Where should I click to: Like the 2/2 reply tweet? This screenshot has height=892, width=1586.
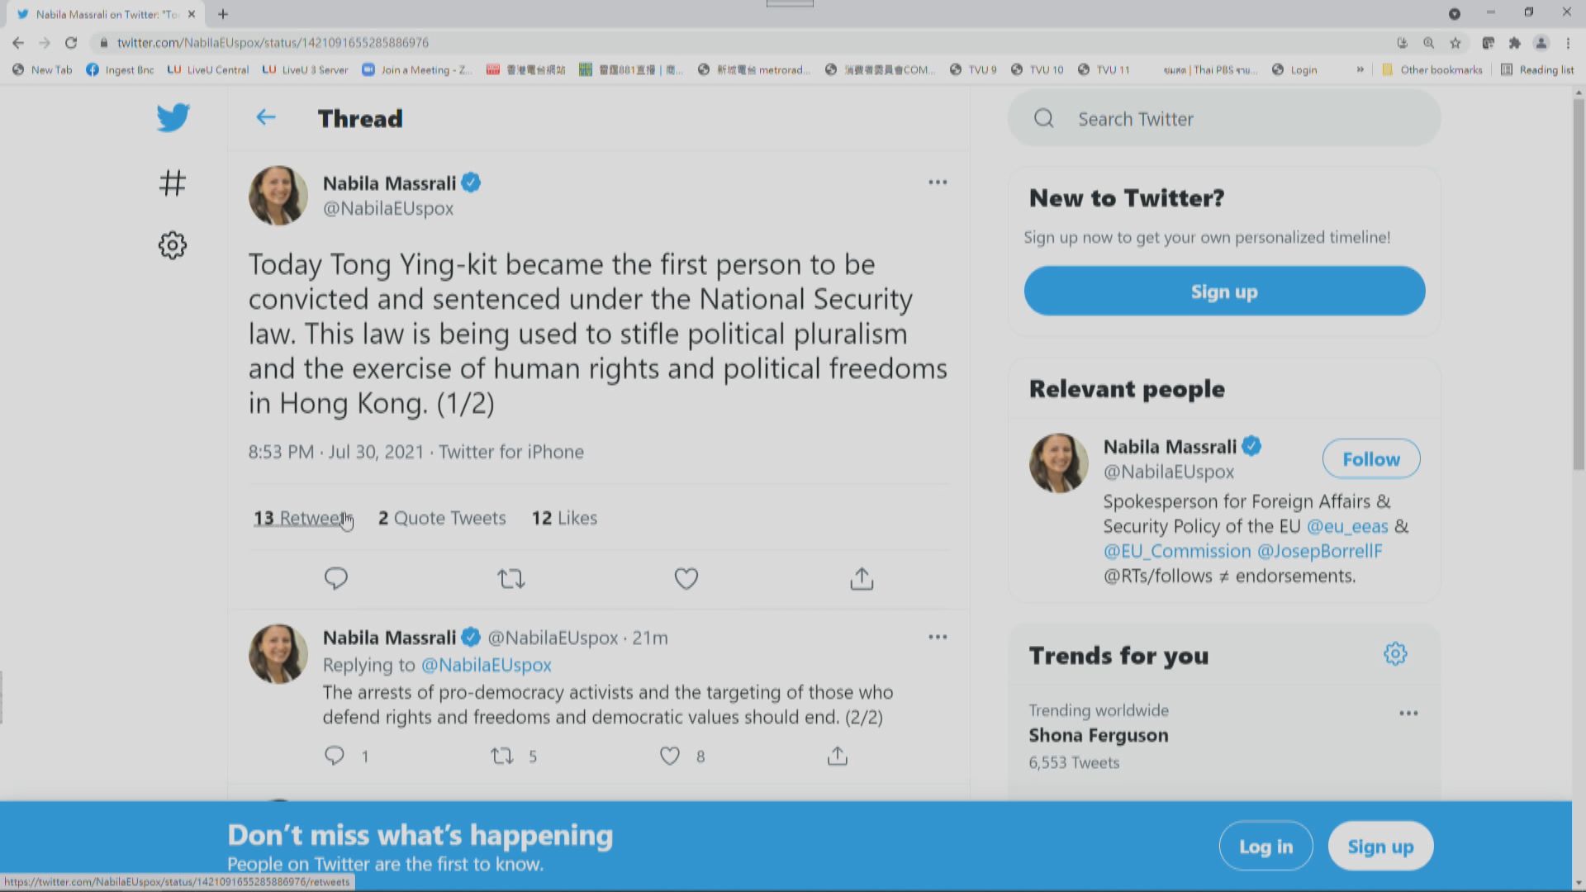(670, 756)
